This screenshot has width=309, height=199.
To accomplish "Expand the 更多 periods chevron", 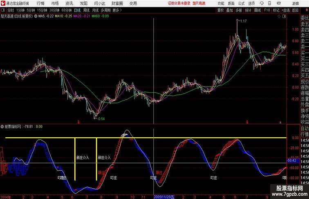I will pyautogui.click(x=117, y=10).
